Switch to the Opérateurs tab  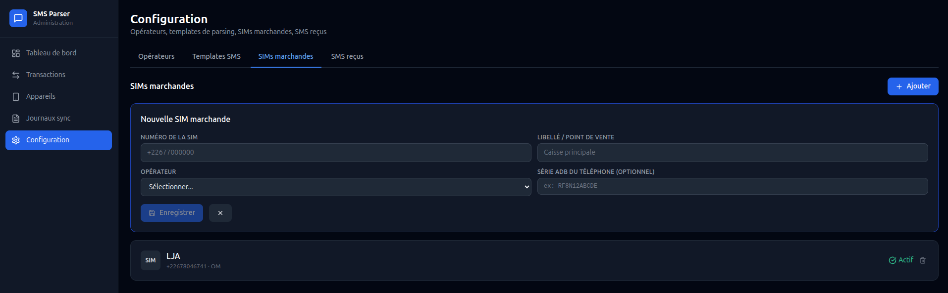pos(156,56)
